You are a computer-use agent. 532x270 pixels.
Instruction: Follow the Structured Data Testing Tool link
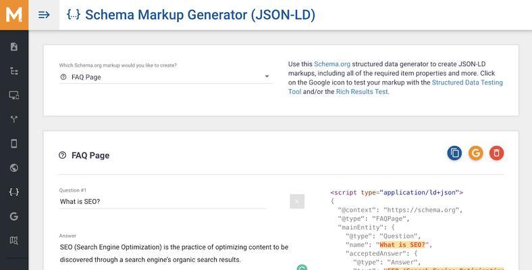point(395,87)
